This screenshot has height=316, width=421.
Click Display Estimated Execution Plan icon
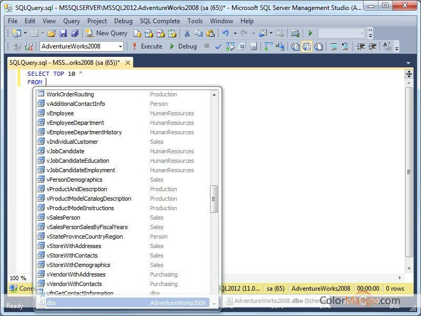[x=230, y=46]
